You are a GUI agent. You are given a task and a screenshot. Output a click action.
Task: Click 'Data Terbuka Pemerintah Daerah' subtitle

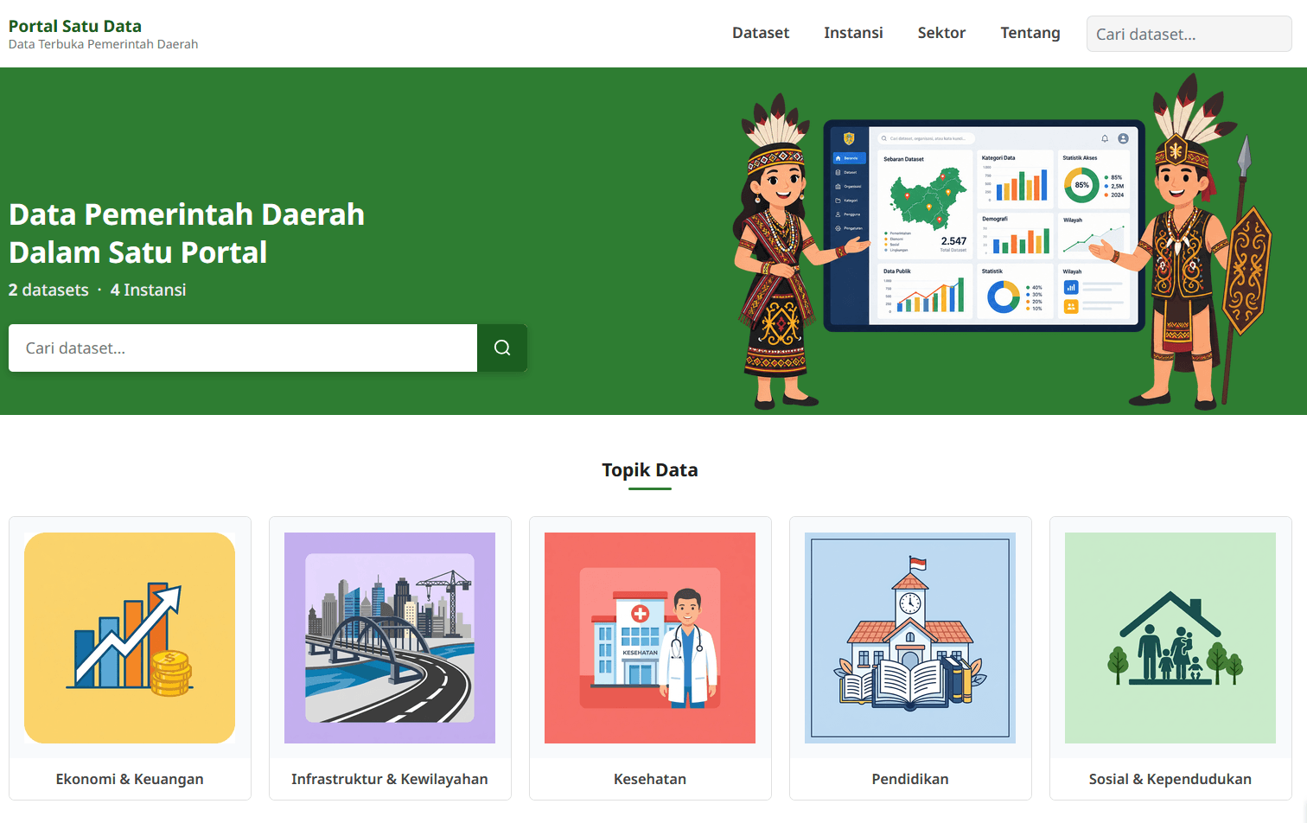[103, 44]
